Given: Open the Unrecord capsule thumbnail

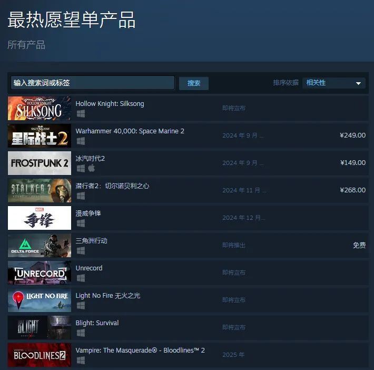Looking at the screenshot, I should pyautogui.click(x=40, y=272).
